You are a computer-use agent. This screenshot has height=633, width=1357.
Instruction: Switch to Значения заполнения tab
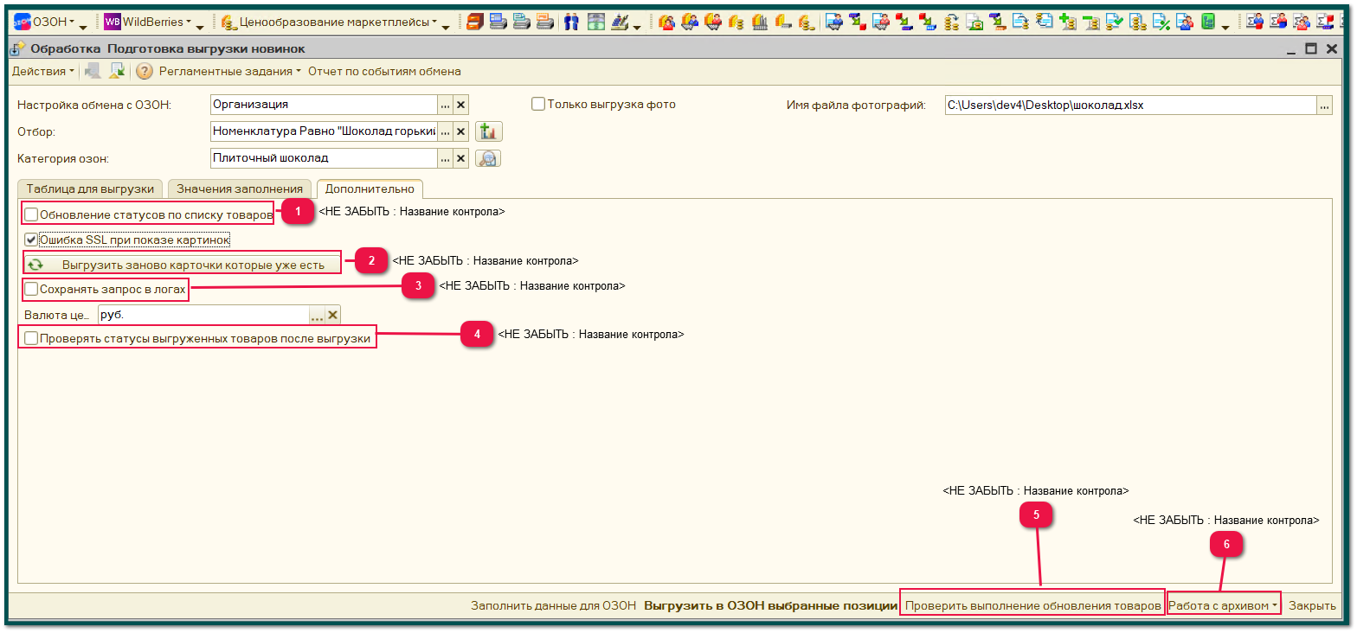pos(240,189)
